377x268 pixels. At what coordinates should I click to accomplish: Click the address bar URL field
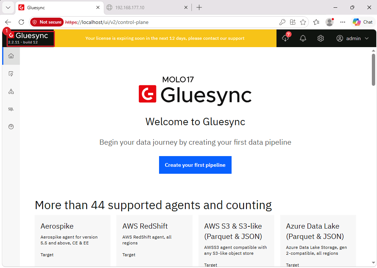pos(168,22)
